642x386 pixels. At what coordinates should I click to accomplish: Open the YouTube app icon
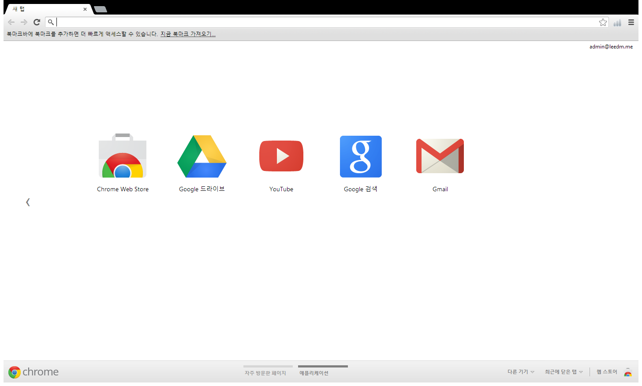(281, 156)
